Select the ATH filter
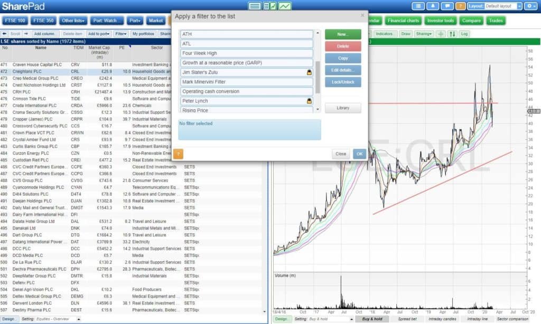This screenshot has height=324, width=541. click(x=247, y=34)
